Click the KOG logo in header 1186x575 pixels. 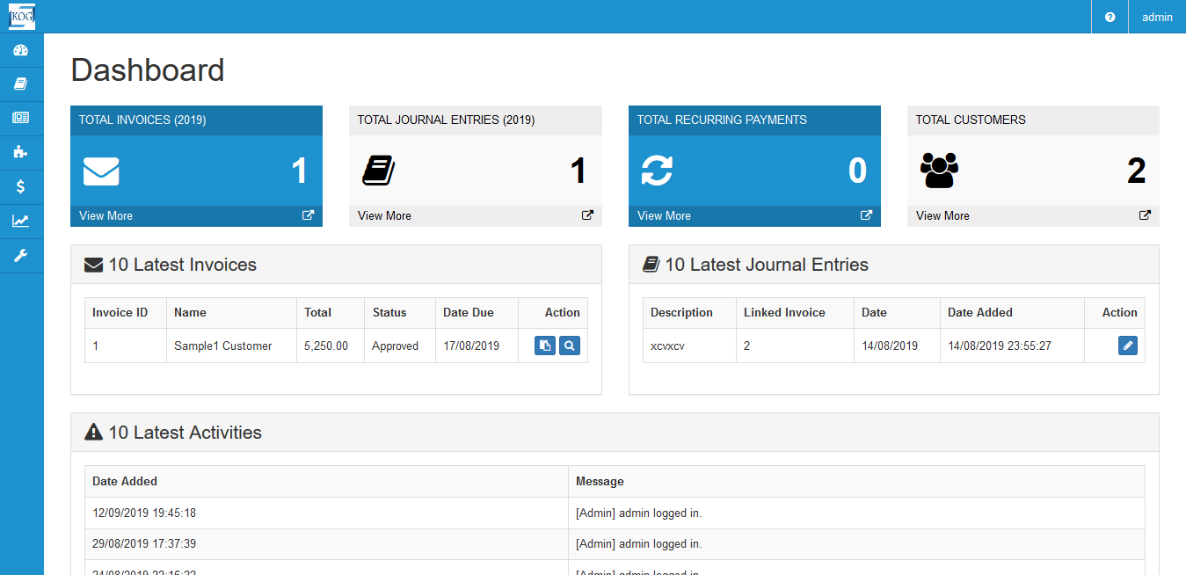[x=22, y=17]
